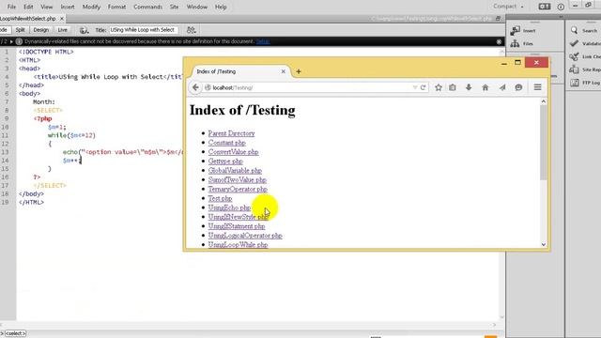
Task: Dismiss the dynamically-related files info bar
Action: point(499,41)
